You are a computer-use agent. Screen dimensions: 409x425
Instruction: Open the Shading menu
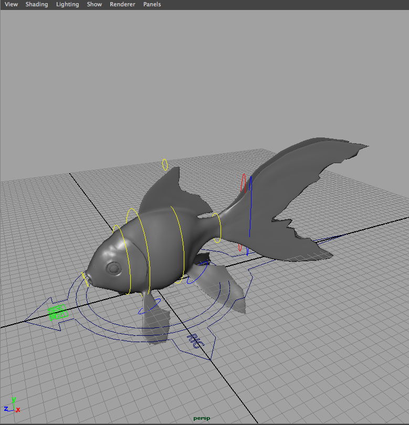pyautogui.click(x=37, y=4)
